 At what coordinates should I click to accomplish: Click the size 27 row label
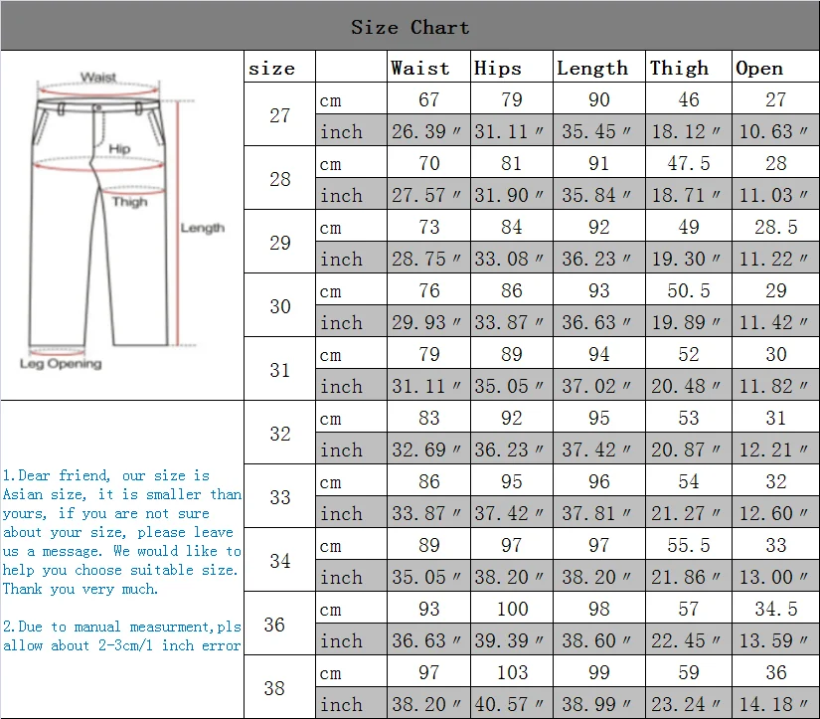point(279,114)
